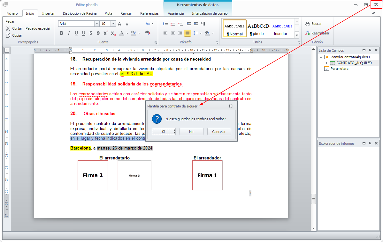383x242 pixels.
Task: Click the clear formatting eraser icon
Action: tap(148, 33)
